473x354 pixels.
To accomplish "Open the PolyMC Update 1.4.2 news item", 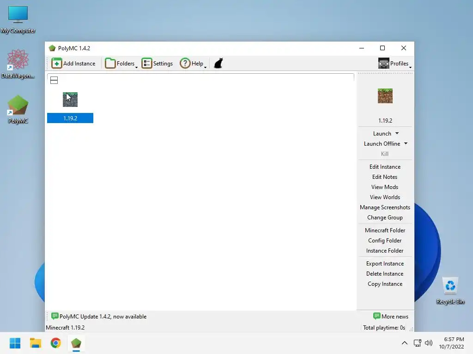I will (99, 316).
